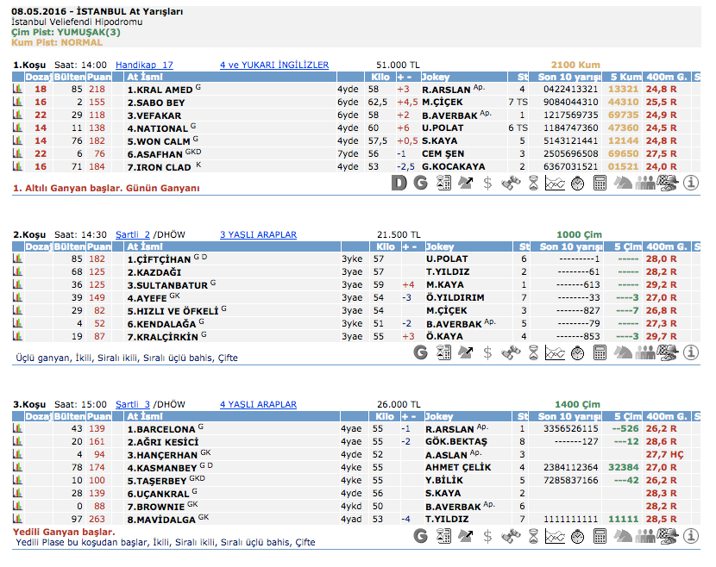Open the binoculars icon in race 1
This screenshot has height=567, width=716.
pos(511,183)
